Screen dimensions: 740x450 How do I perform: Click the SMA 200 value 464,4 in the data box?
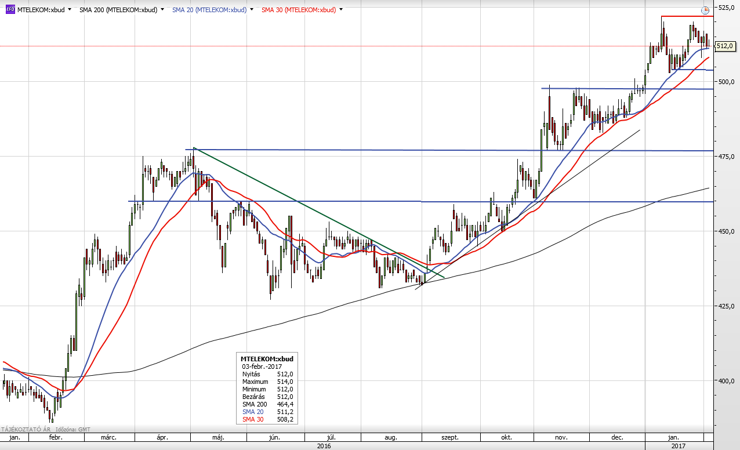click(285, 405)
